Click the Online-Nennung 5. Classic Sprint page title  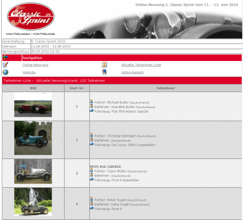coord(187,5)
